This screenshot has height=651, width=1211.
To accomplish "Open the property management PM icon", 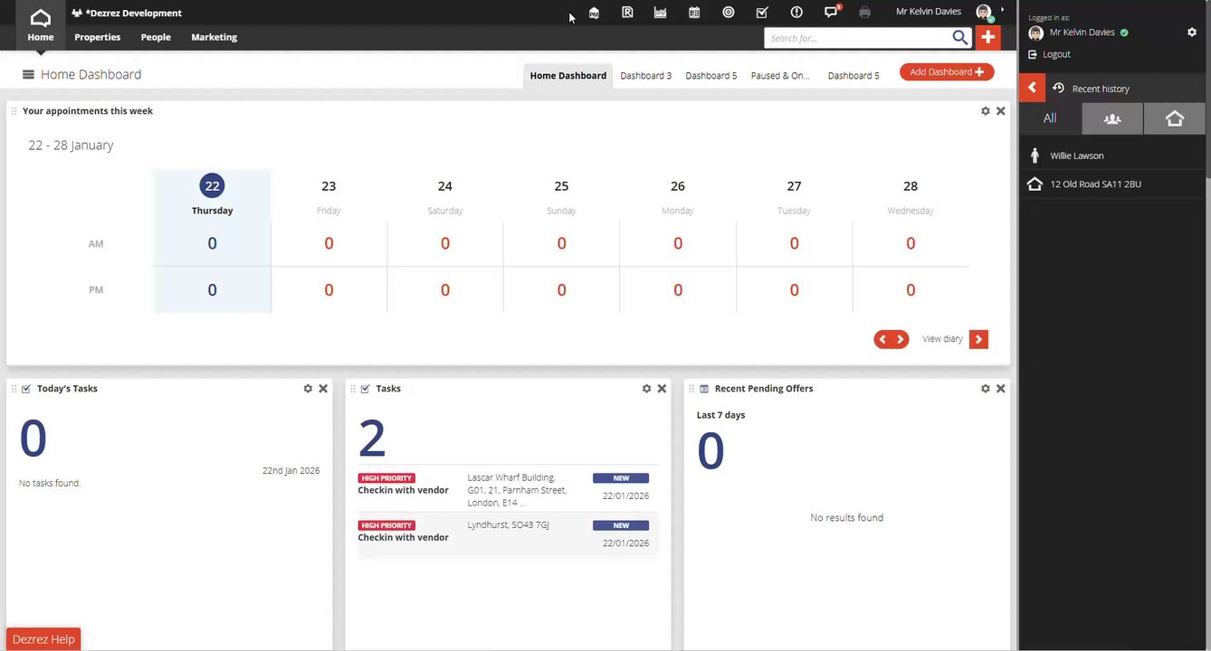I will [x=594, y=13].
